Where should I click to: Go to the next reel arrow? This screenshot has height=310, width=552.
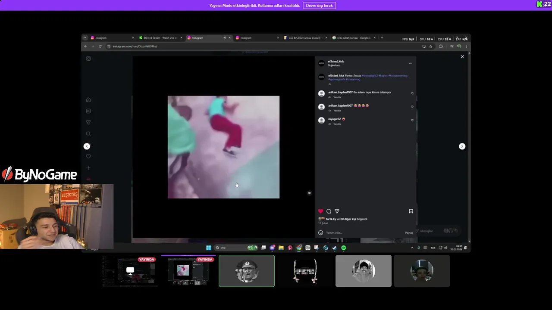(462, 146)
